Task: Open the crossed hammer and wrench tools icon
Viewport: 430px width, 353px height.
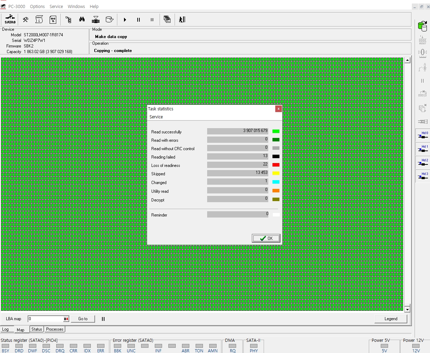Action: click(25, 20)
